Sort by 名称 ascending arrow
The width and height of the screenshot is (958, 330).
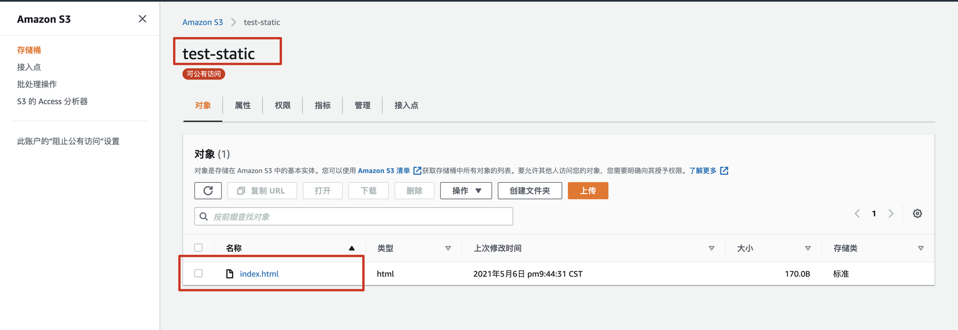click(352, 248)
